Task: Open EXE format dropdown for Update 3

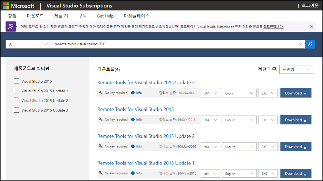Action: 268,93
